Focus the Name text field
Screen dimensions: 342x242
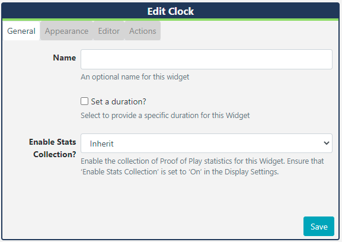[206, 59]
